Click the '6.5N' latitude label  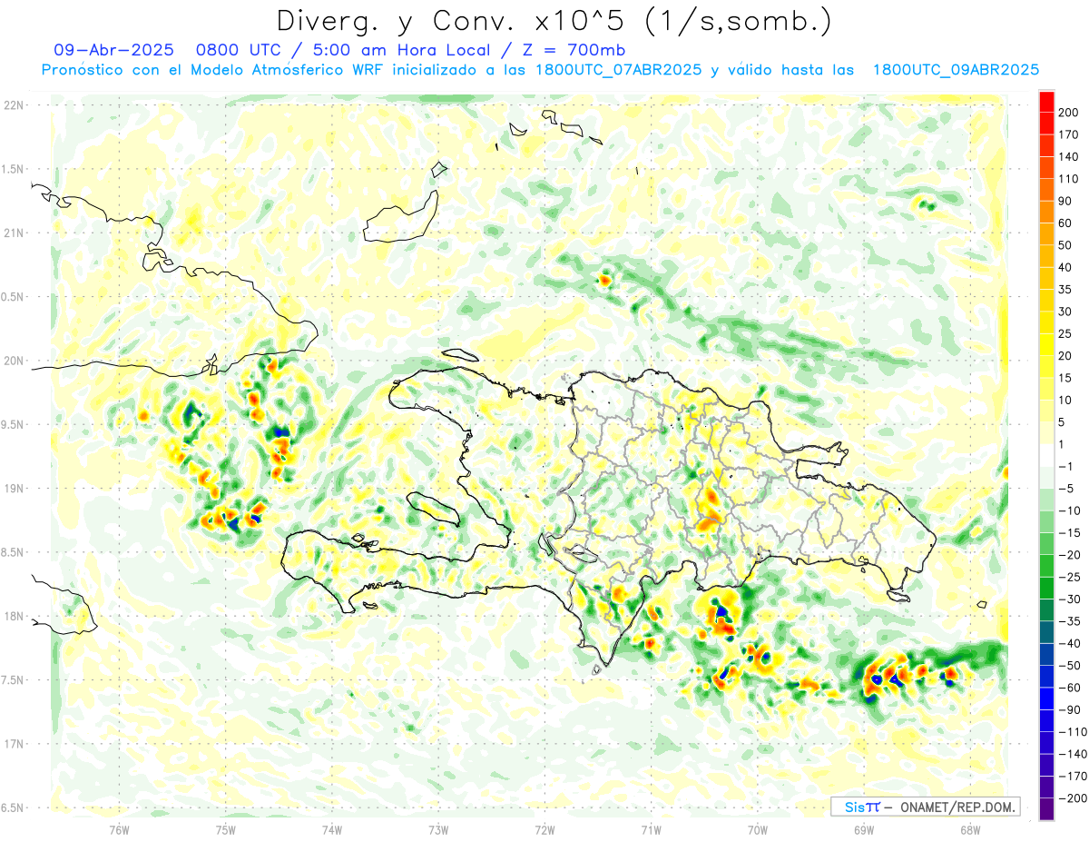[x=13, y=808]
